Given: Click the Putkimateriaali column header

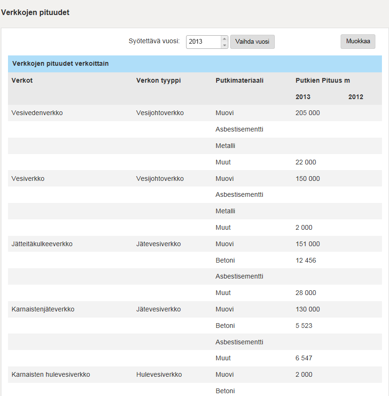Looking at the screenshot, I should coord(240,81).
